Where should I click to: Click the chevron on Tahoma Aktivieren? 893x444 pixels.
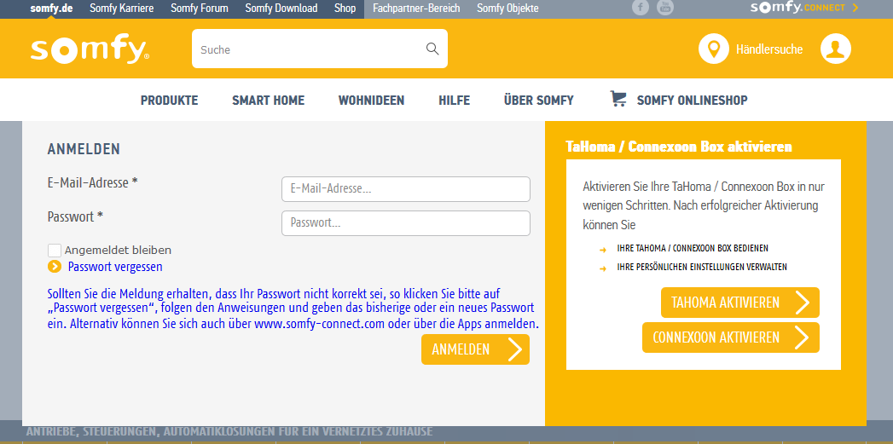[x=803, y=303]
